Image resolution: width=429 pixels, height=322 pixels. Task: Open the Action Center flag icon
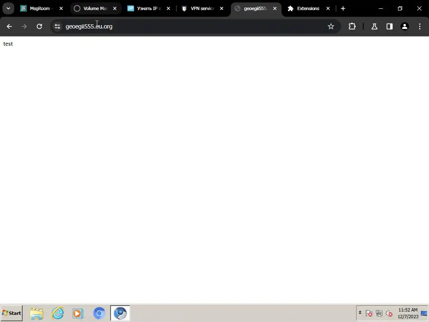[369, 313]
